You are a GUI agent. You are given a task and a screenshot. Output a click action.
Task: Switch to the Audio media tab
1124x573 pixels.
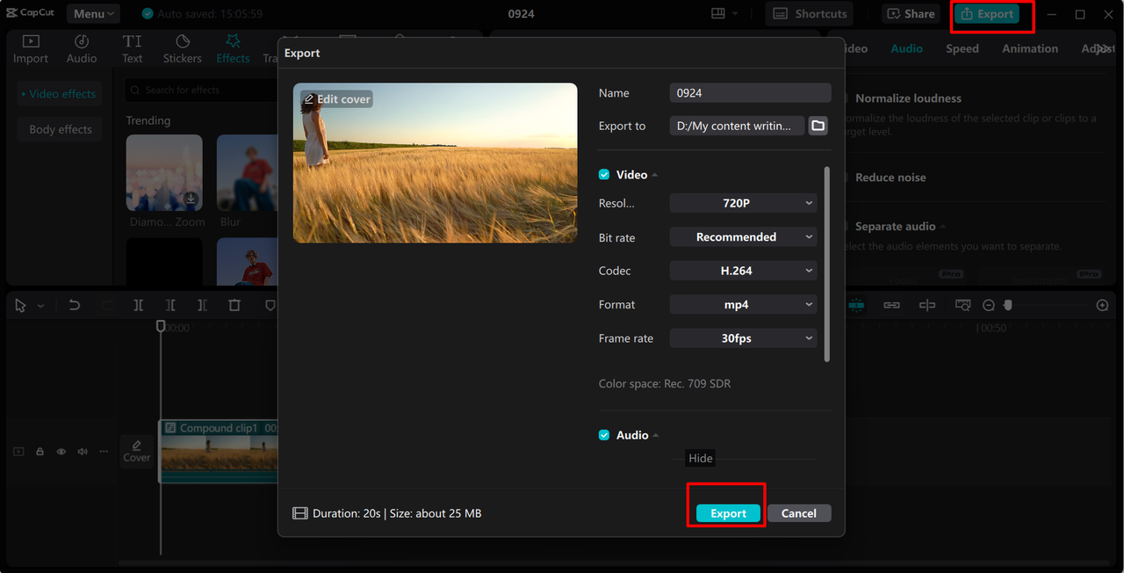tap(82, 49)
